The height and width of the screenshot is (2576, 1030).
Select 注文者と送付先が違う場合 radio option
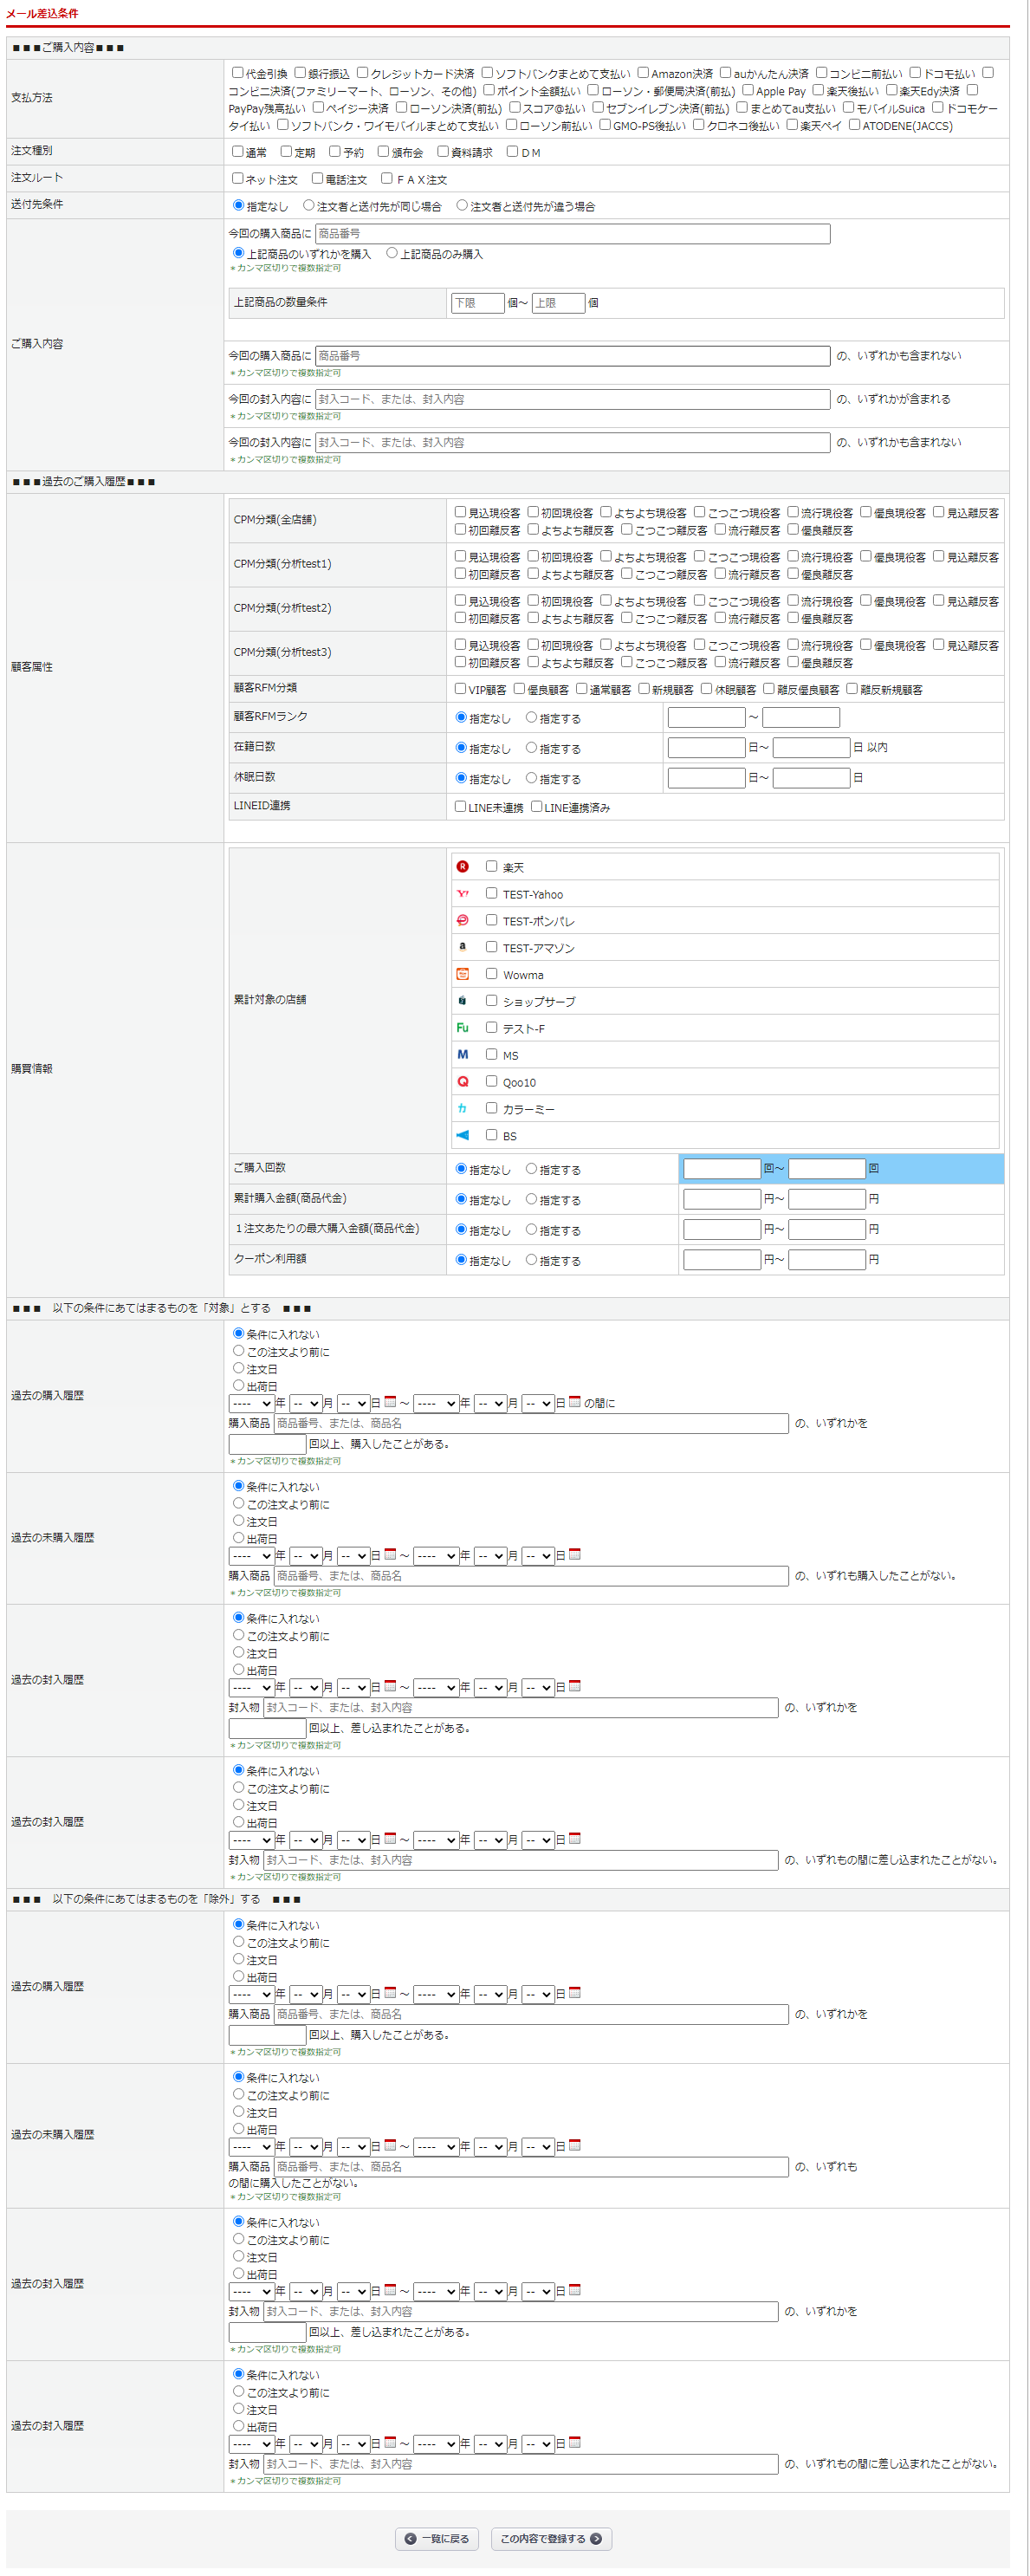(x=462, y=205)
